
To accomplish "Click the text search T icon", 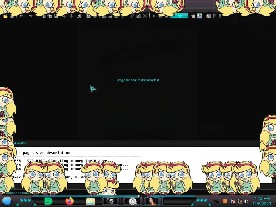I will point(50,16).
